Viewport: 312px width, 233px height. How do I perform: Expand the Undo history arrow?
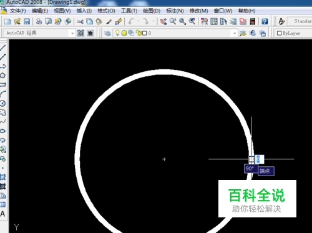click(x=139, y=21)
